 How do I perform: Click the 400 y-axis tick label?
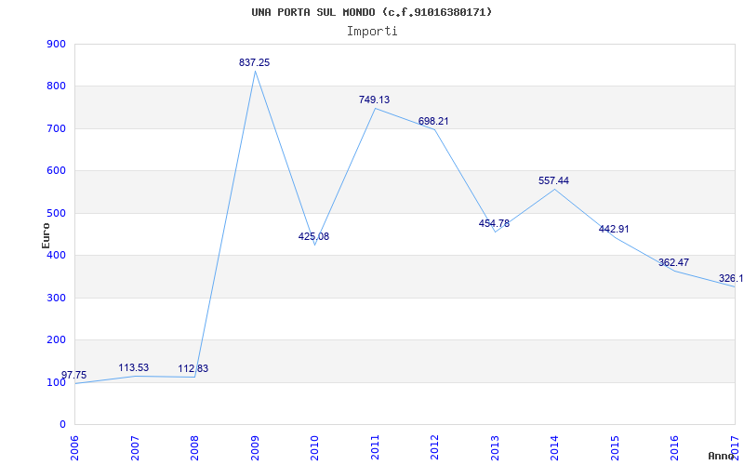[57, 255]
